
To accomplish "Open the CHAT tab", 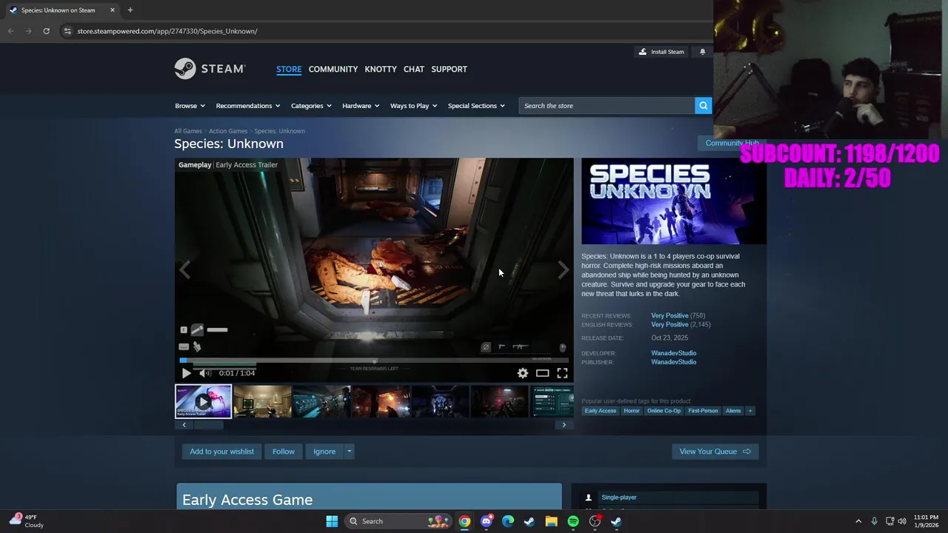I will coord(414,70).
